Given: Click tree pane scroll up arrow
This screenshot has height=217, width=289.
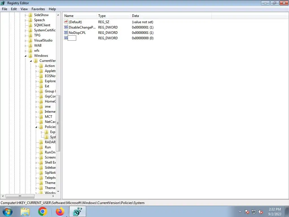Looking at the screenshot, I should click(x=58, y=15).
